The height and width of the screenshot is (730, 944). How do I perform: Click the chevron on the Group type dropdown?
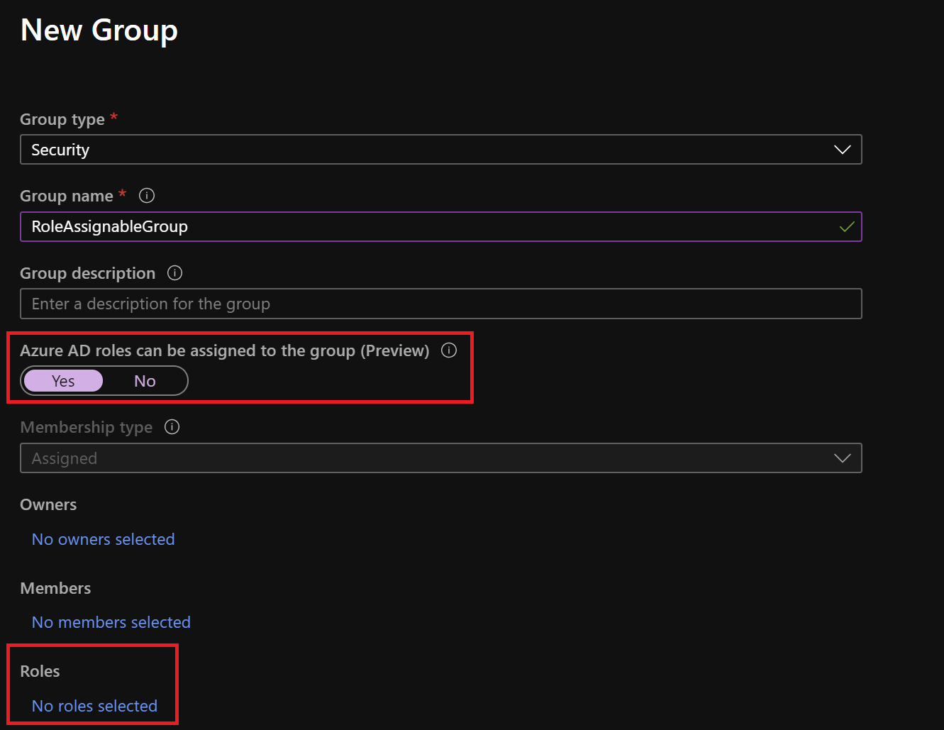[x=842, y=149]
